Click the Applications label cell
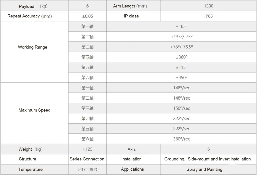Screen dimensions: 257x175 [x=134, y=169]
